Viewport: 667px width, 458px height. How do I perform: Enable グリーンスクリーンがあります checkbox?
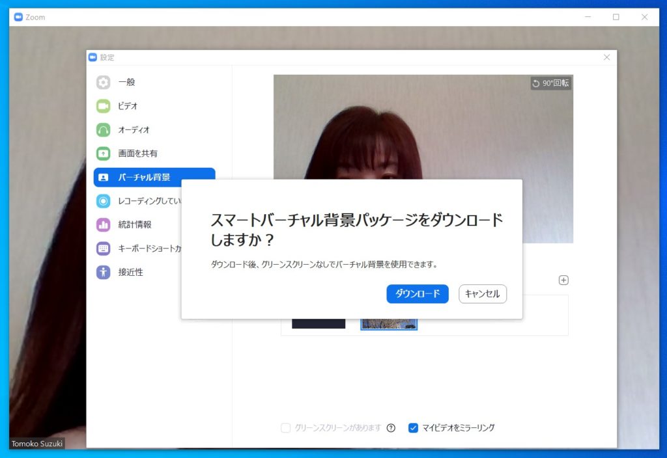click(x=286, y=428)
